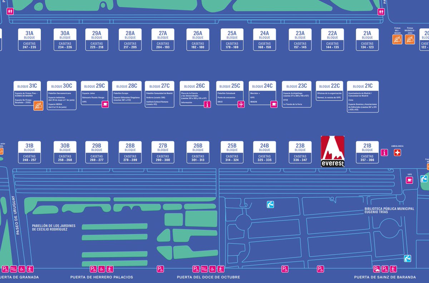Image resolution: width=429 pixels, height=283 pixels.
Task: Click the Bloque 27C heading
Action: (159, 86)
